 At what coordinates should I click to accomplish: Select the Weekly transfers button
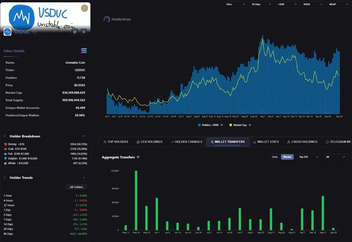[287, 157]
